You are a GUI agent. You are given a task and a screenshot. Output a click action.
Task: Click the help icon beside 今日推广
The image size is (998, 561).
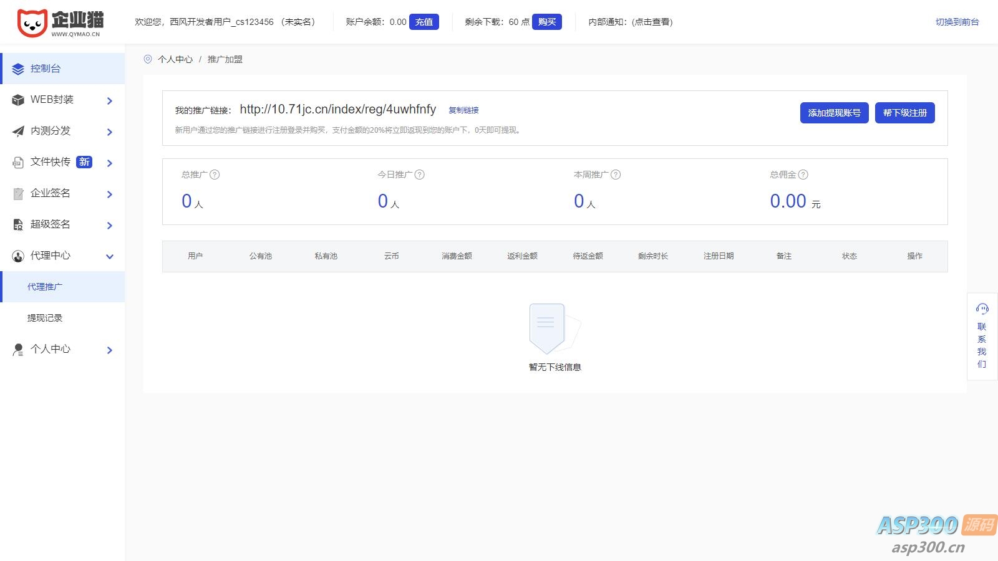(420, 175)
